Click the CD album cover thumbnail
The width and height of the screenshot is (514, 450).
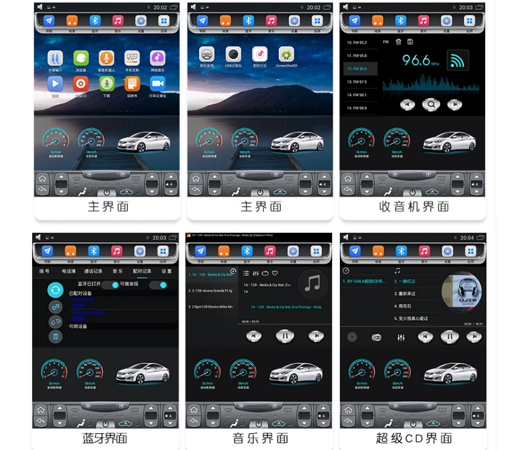pyautogui.click(x=462, y=292)
